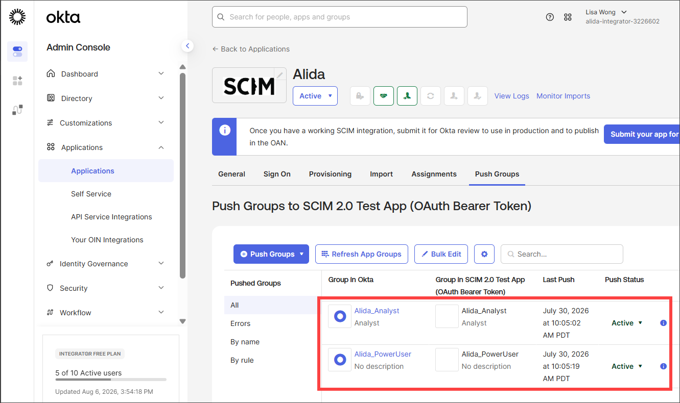Open the View Logs link
This screenshot has height=403, width=680.
click(511, 96)
